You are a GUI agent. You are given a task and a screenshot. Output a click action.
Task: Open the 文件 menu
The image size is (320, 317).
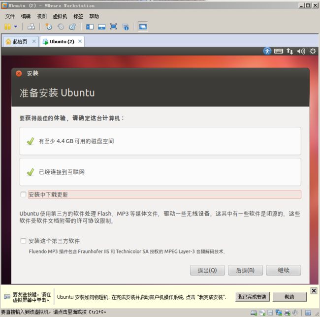pyautogui.click(x=10, y=16)
